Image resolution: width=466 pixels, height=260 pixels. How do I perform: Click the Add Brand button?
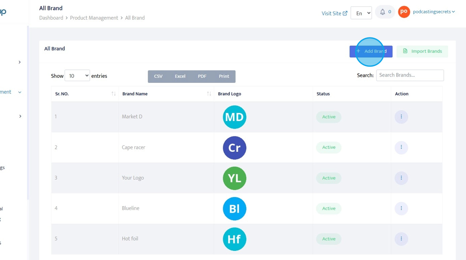tap(371, 51)
